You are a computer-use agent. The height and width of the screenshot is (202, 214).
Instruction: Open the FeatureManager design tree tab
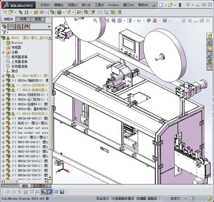pos(4,27)
